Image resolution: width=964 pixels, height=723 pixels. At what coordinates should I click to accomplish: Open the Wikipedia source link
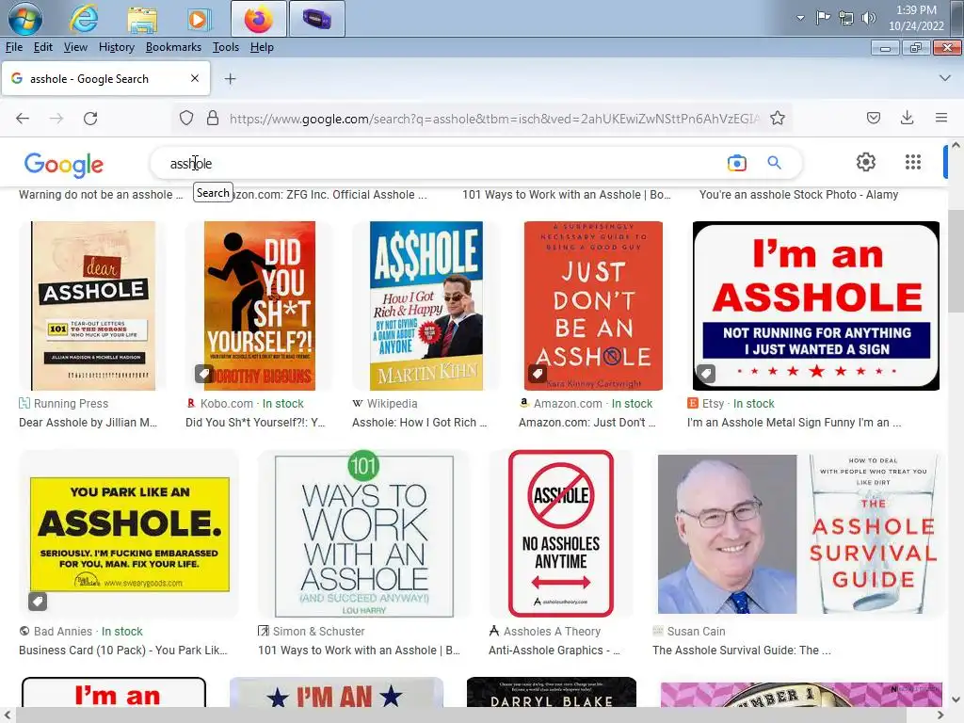click(385, 403)
